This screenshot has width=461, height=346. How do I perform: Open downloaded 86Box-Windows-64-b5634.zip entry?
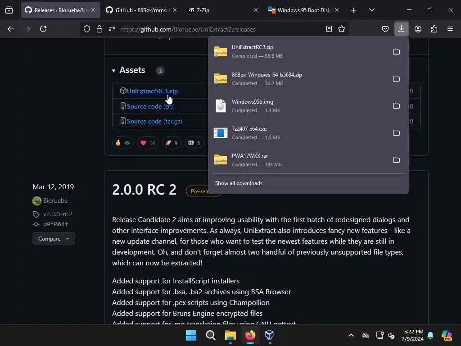coord(298,79)
